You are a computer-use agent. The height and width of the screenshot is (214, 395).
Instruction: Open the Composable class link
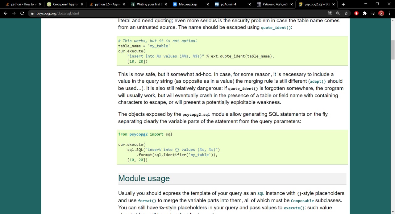302,201
